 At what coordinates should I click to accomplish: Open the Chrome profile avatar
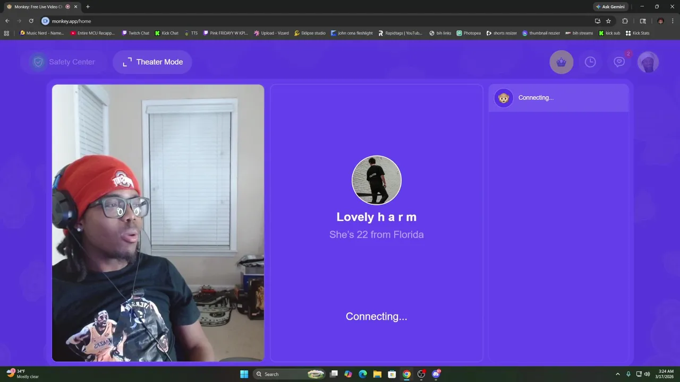[x=660, y=21]
